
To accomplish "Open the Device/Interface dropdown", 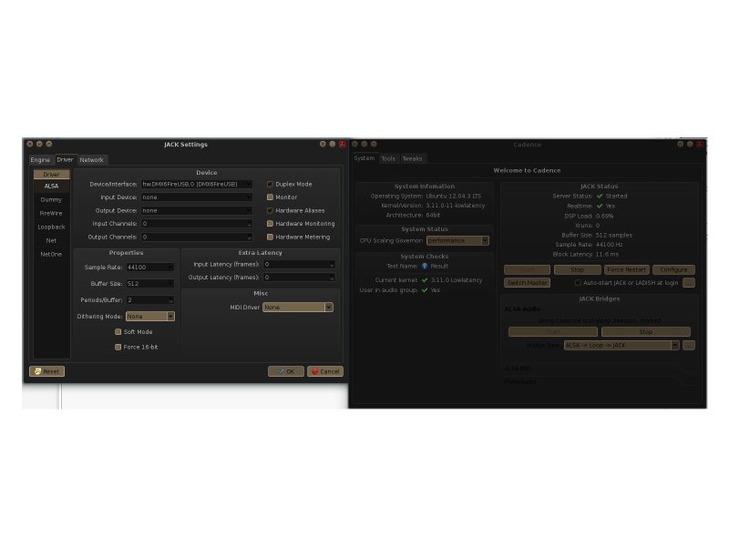I will 197,185.
